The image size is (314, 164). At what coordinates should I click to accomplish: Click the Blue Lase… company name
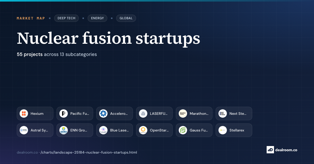tap(120, 130)
